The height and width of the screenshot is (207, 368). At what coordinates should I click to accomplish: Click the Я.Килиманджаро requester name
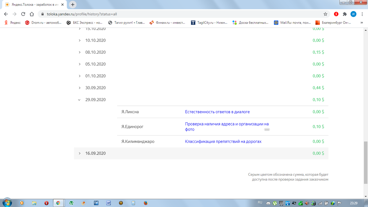[x=138, y=141]
